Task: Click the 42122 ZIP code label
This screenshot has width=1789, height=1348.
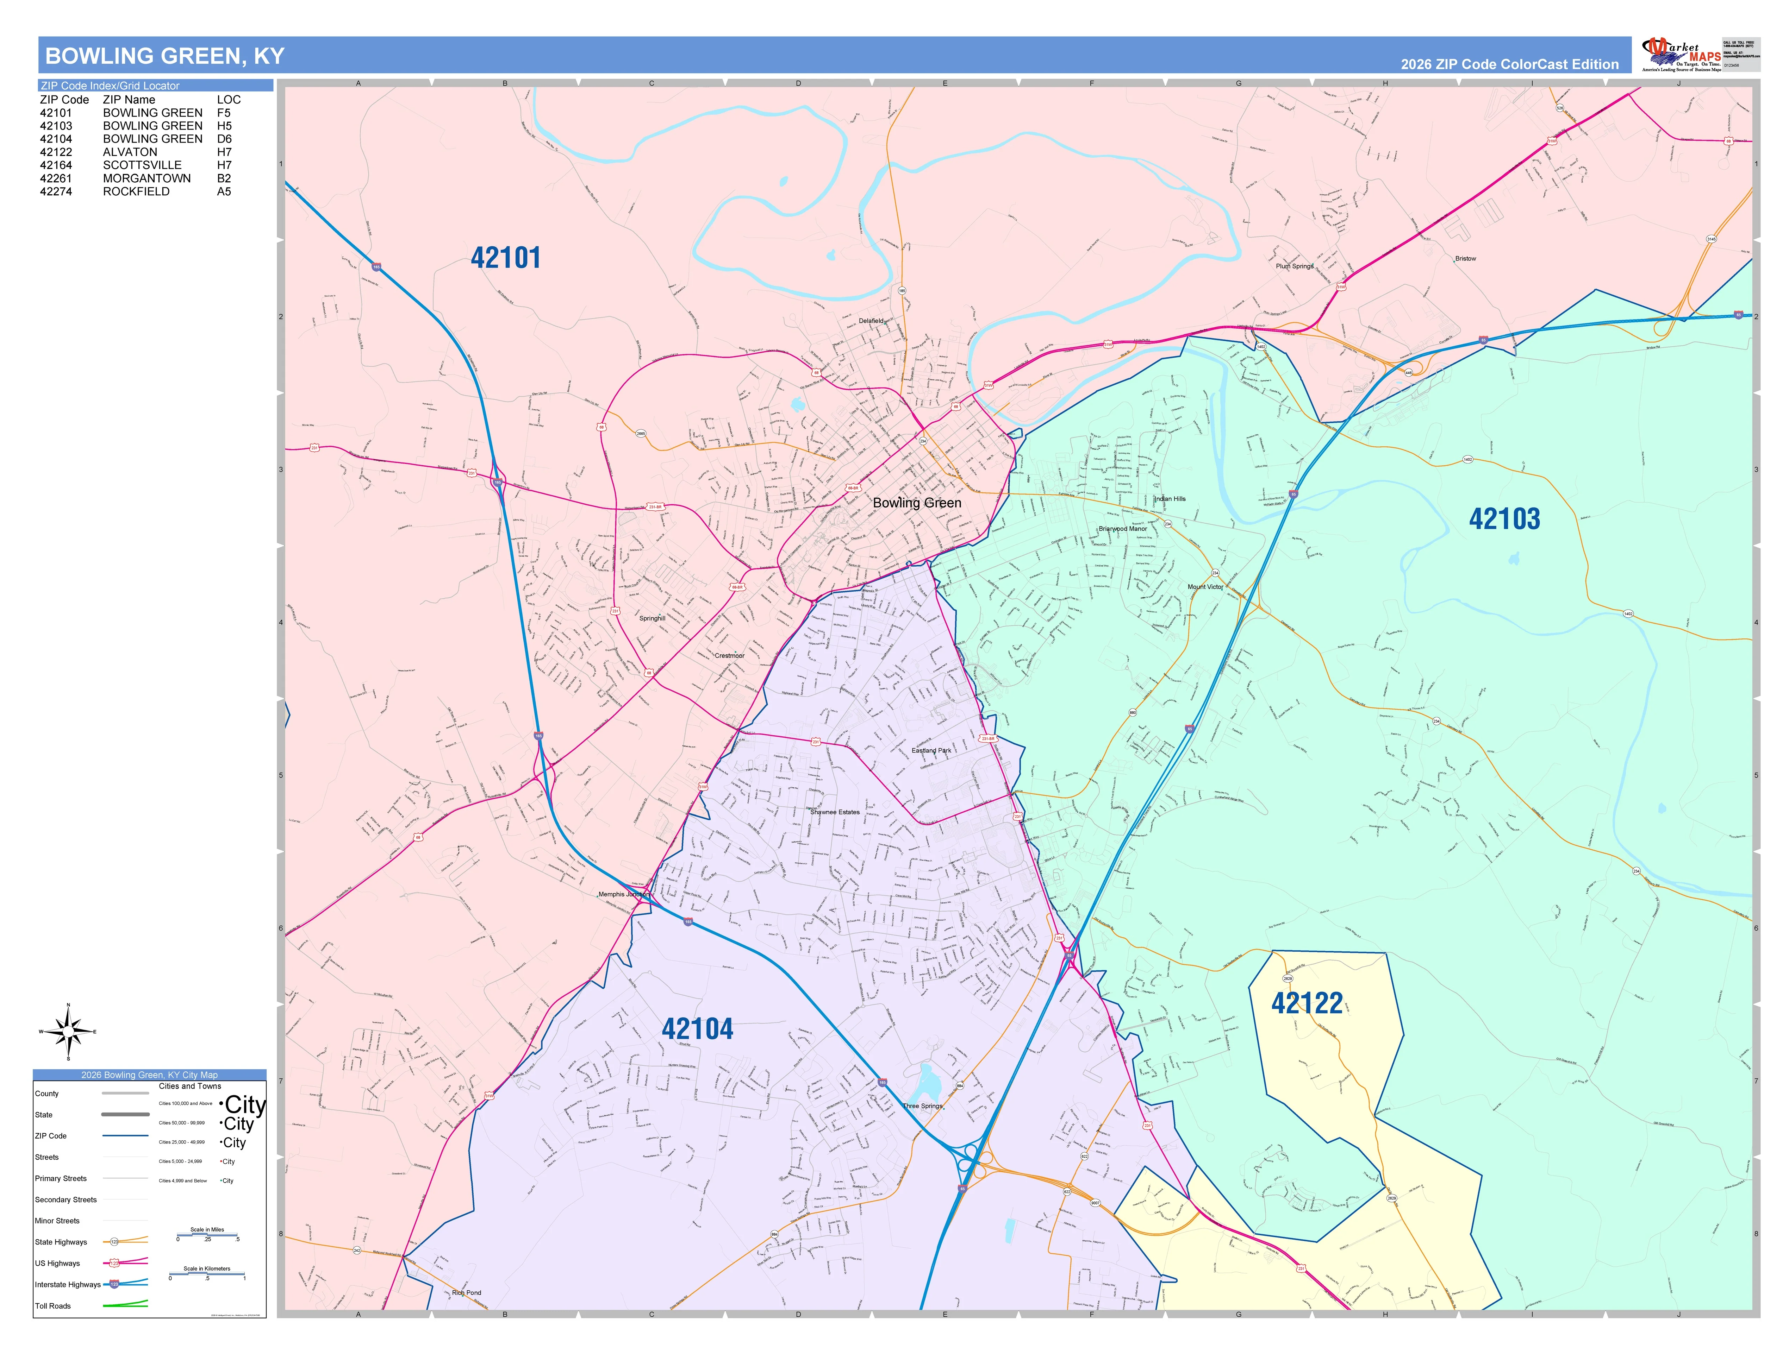Action: [x=1307, y=1003]
